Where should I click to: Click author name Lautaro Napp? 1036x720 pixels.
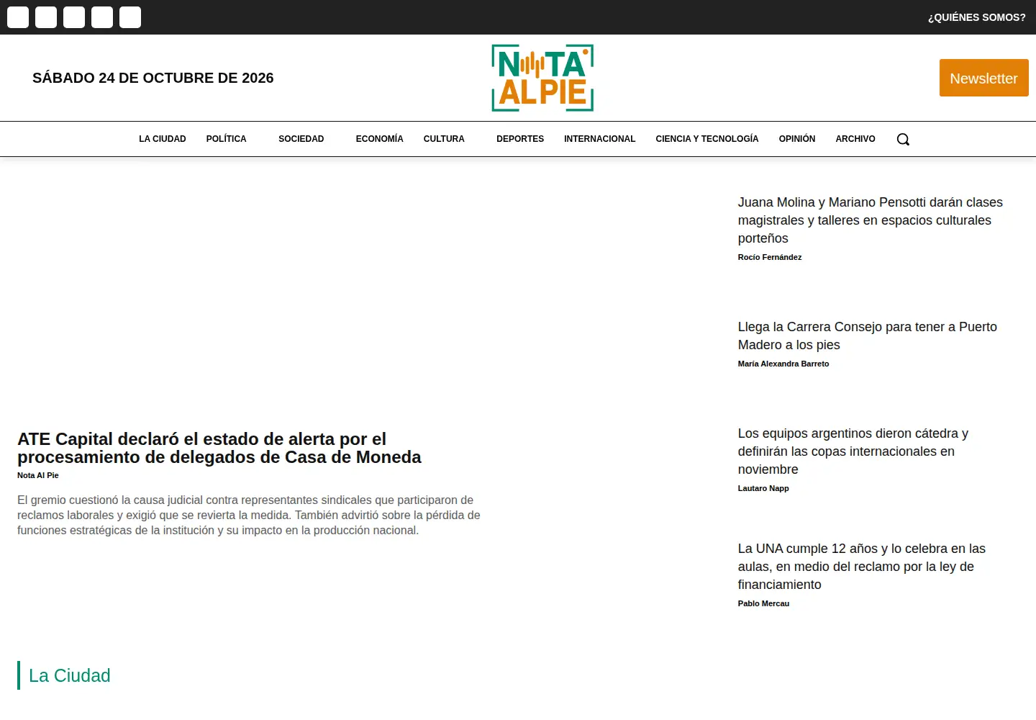click(763, 488)
